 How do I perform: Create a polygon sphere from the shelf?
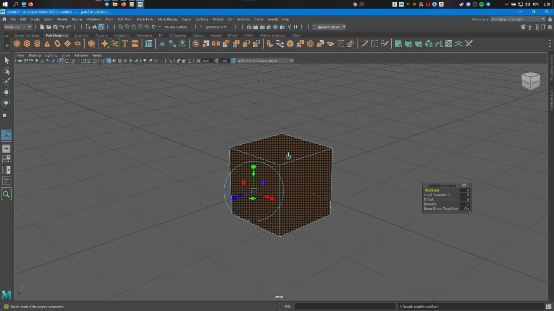17,44
